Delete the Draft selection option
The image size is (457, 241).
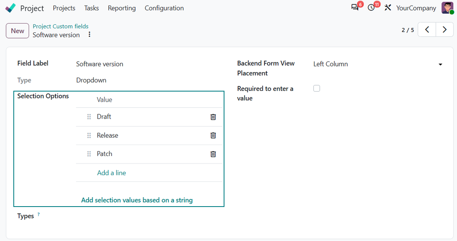coord(213,117)
